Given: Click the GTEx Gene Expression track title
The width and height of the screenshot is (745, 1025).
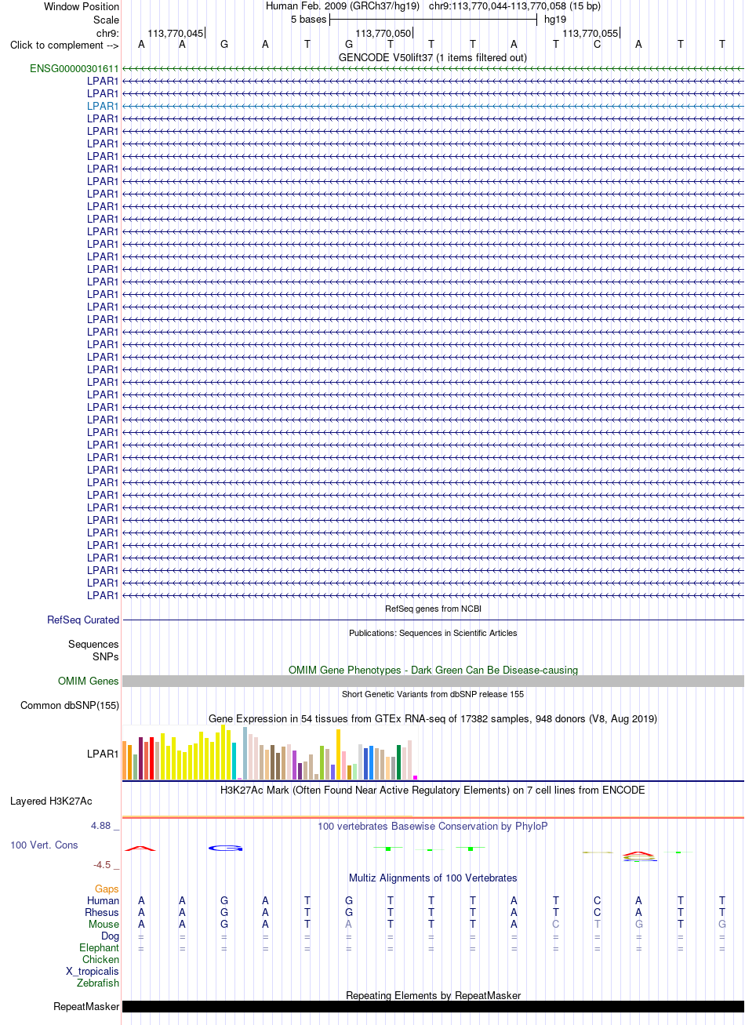Looking at the screenshot, I should pyautogui.click(x=433, y=718).
